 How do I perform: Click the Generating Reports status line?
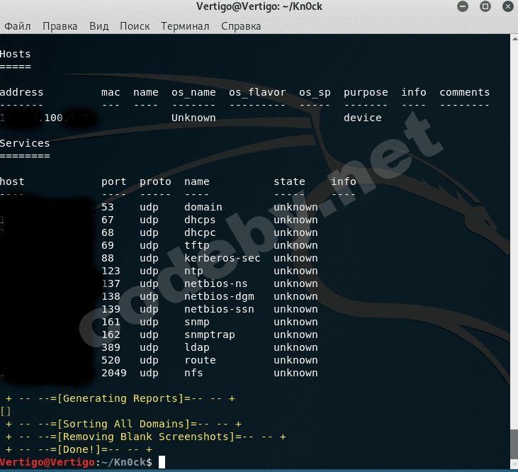pos(120,398)
